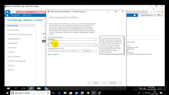
Task: Click the host volume speaker icon
Action: pos(149,93)
